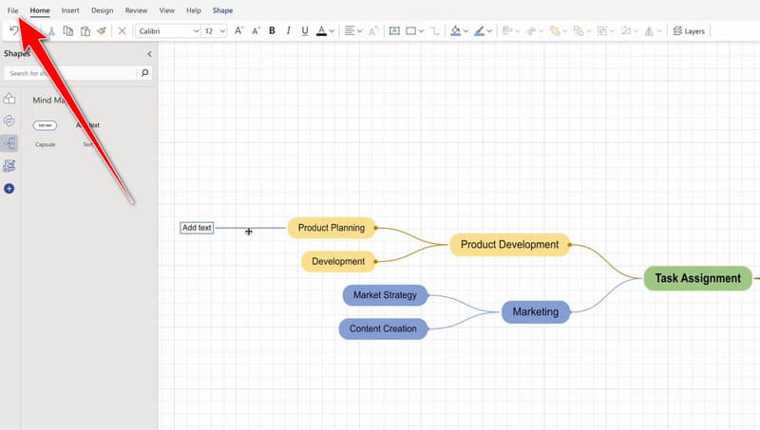Viewport: 760px width, 430px height.
Task: Select the Content Creation node
Action: [384, 328]
